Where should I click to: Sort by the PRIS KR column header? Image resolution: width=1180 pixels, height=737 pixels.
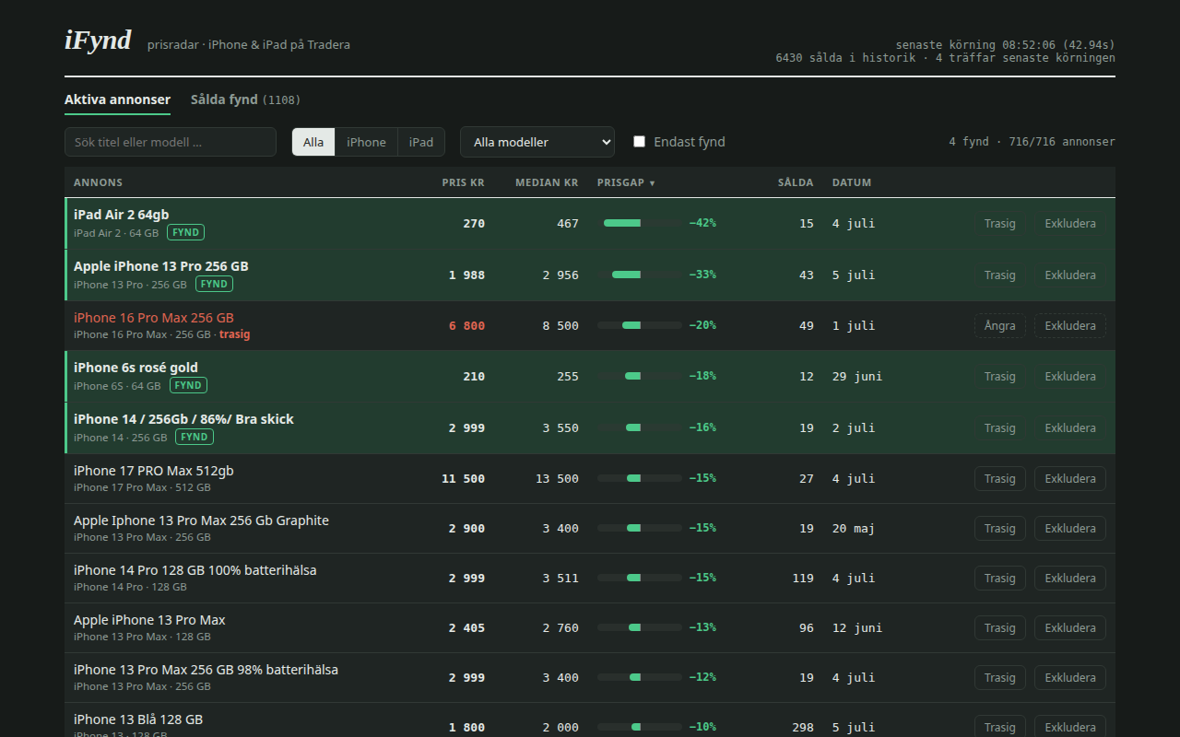click(x=463, y=182)
